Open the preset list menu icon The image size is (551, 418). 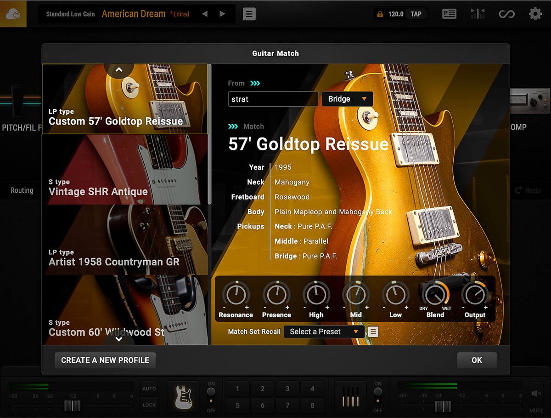249,14
